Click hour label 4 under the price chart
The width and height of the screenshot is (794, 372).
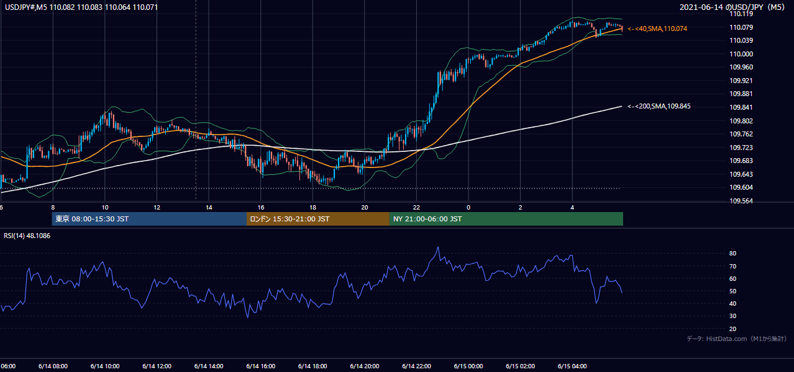click(573, 208)
